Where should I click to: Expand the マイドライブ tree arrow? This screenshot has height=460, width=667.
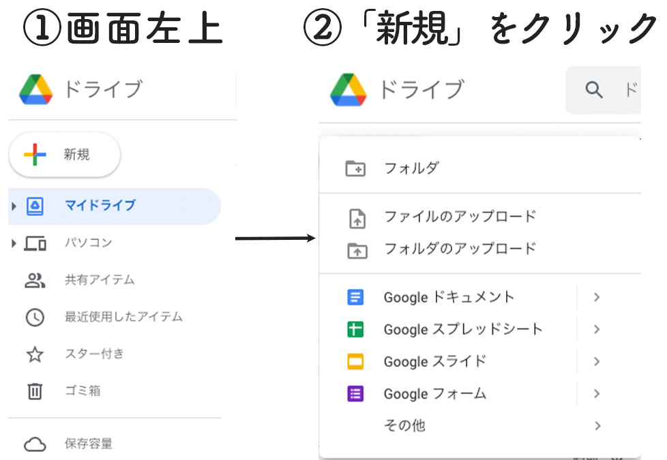click(x=14, y=206)
